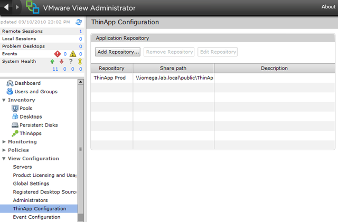
Task: Click the green up-arrow health icon
Action: [x=52, y=62]
